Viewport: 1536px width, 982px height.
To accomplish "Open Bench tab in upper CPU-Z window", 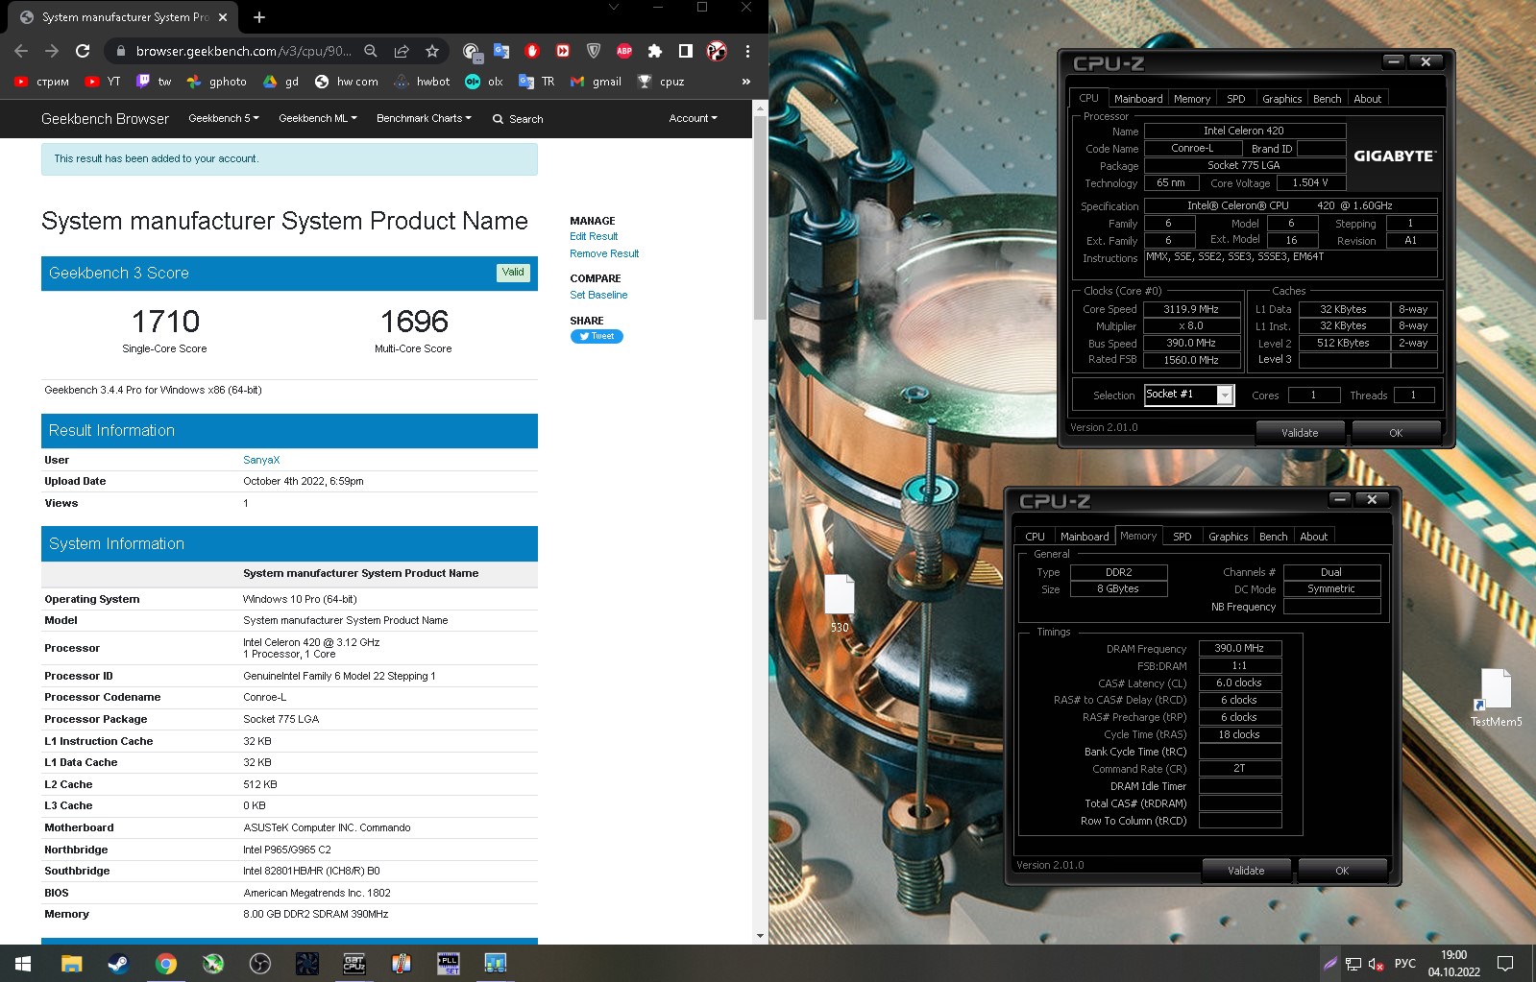I will (1328, 99).
